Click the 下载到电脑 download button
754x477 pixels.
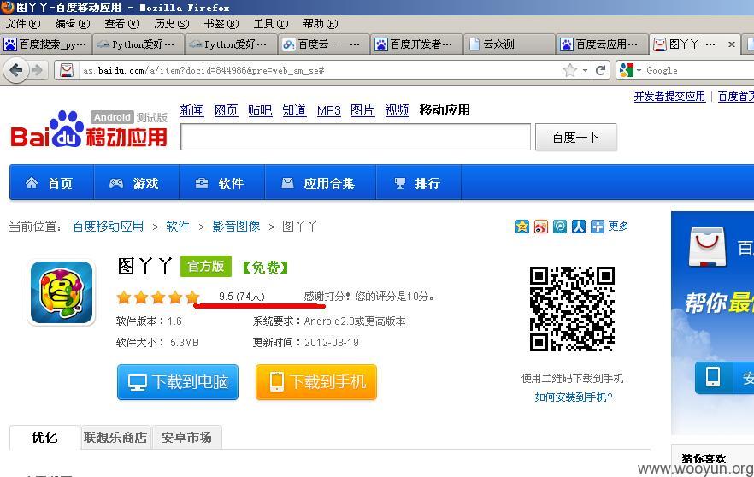(x=178, y=382)
